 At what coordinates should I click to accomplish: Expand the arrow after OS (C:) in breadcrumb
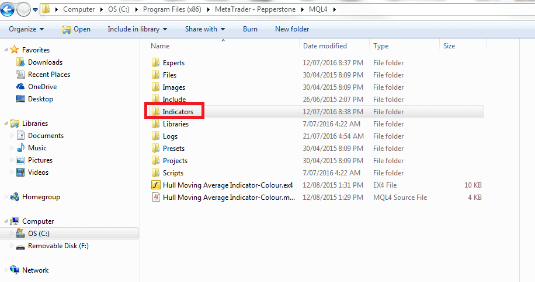click(x=136, y=9)
